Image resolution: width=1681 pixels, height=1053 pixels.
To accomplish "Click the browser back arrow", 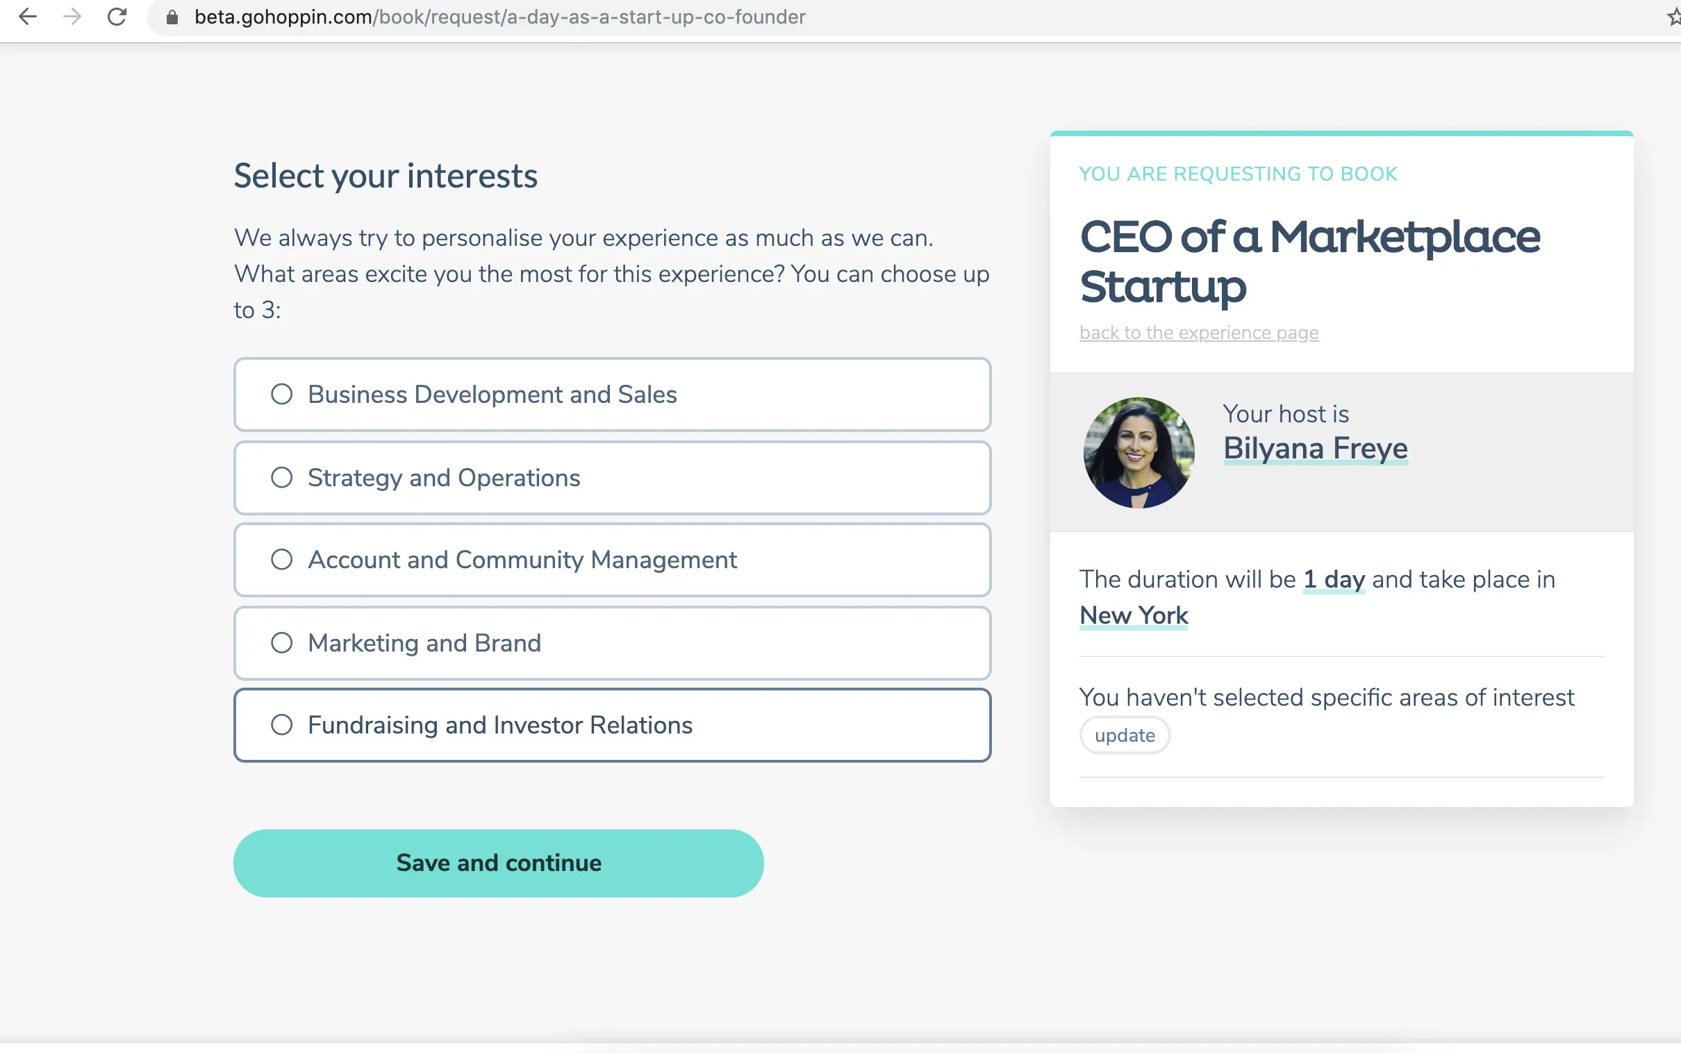I will [28, 17].
